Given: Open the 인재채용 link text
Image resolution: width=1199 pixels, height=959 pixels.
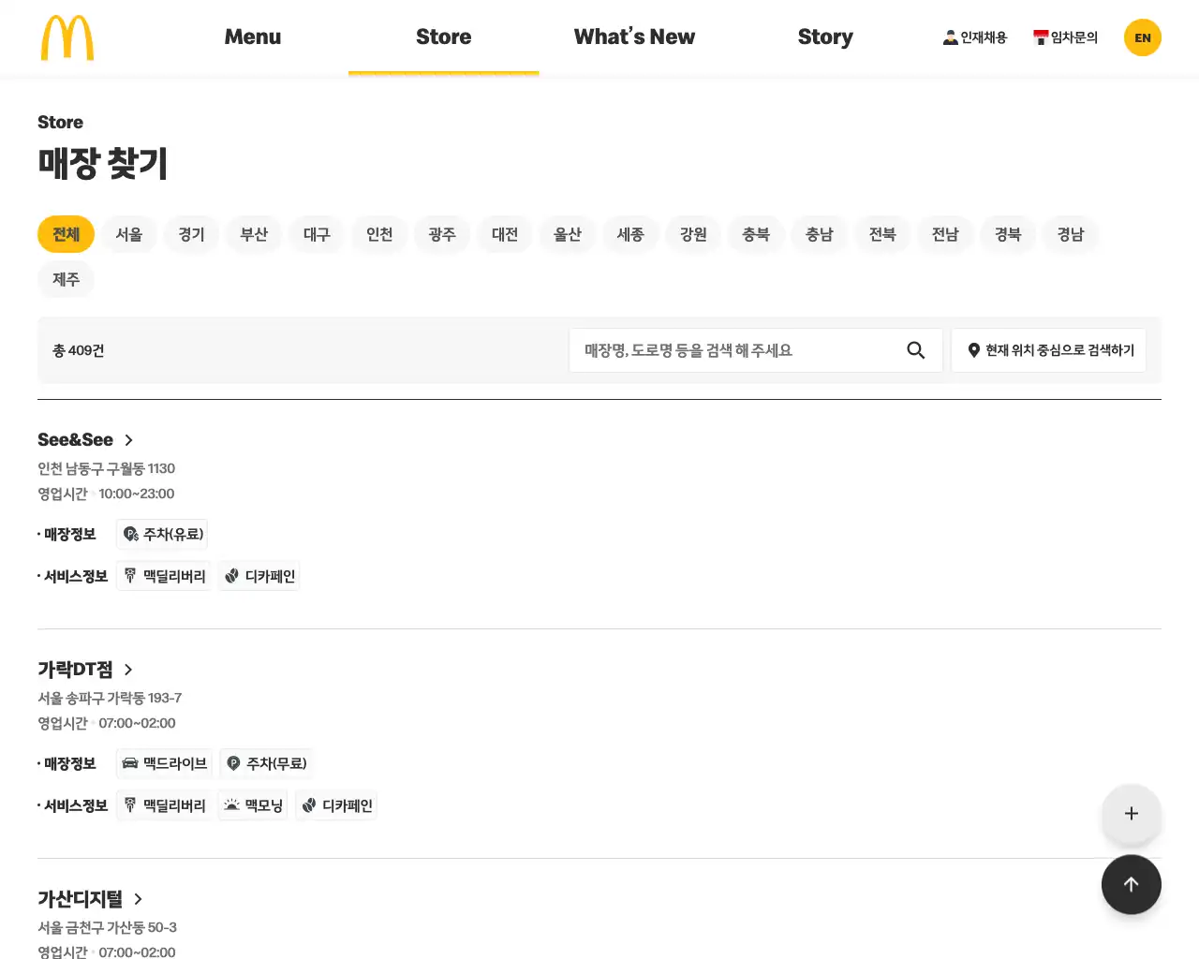Looking at the screenshot, I should tap(984, 37).
